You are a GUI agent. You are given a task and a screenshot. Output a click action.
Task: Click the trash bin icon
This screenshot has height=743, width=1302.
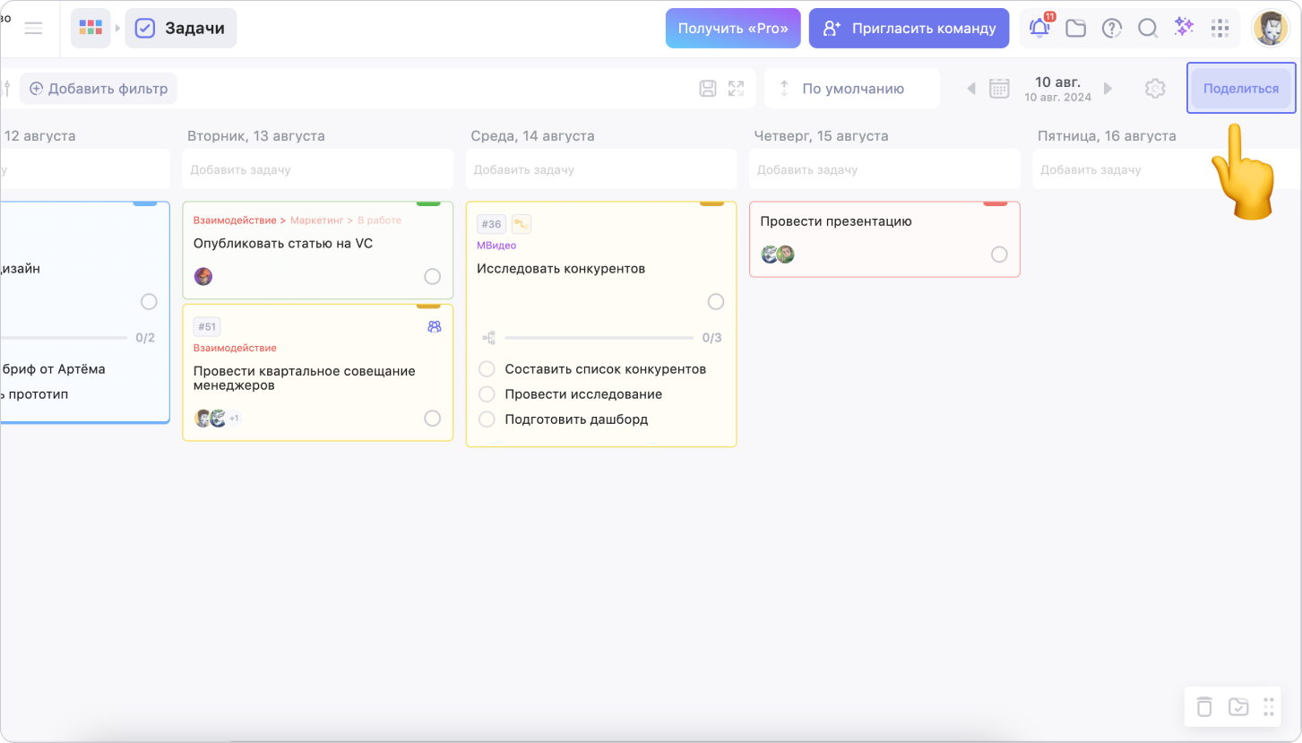1205,706
